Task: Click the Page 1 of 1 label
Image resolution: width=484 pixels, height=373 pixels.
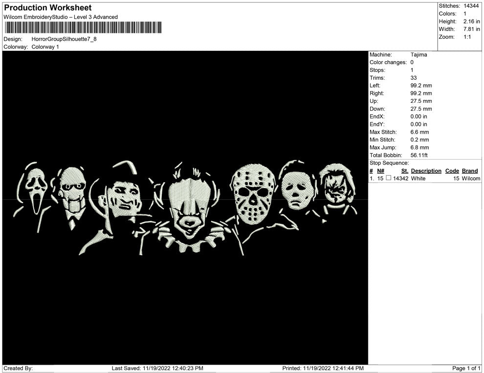Action: (466, 368)
